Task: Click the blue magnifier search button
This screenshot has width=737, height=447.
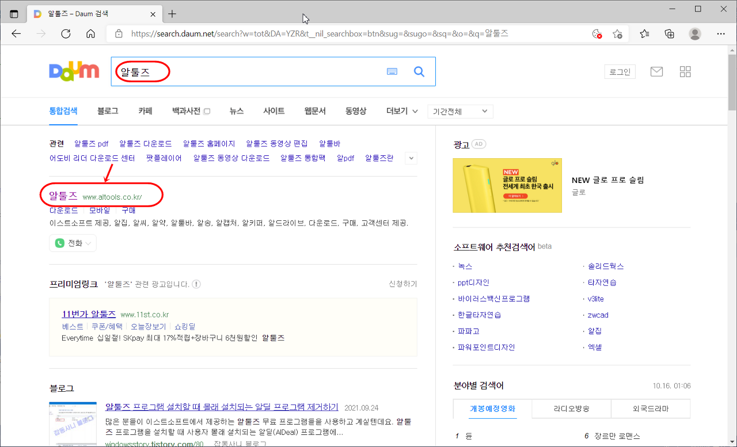Action: pos(419,71)
